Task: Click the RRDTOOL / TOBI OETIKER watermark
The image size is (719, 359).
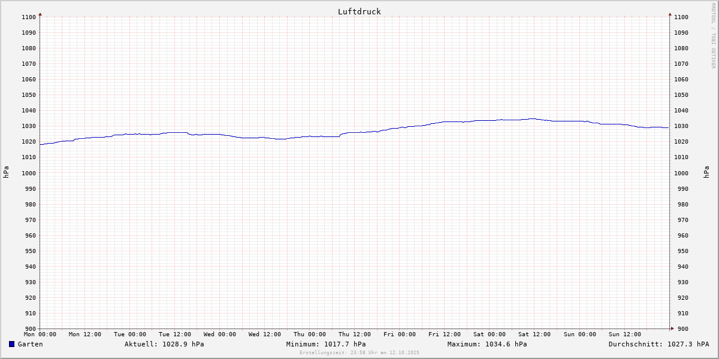Action: [x=713, y=35]
